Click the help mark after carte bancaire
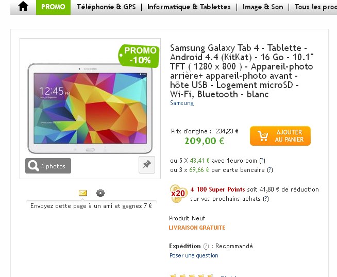The width and height of the screenshot is (337, 277). 270,170
